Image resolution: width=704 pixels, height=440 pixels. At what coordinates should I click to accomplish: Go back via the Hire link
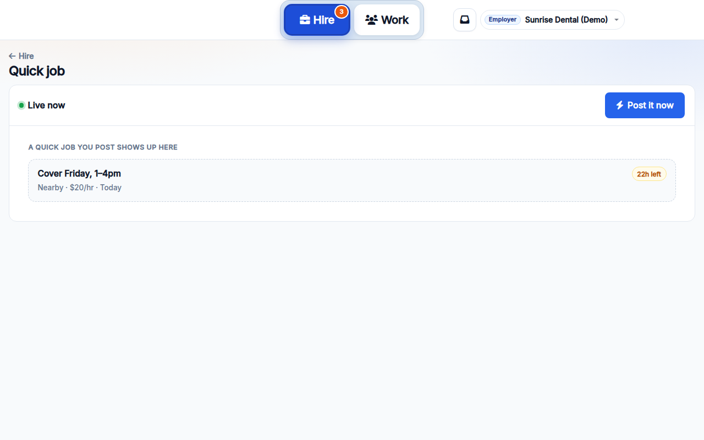pos(21,56)
